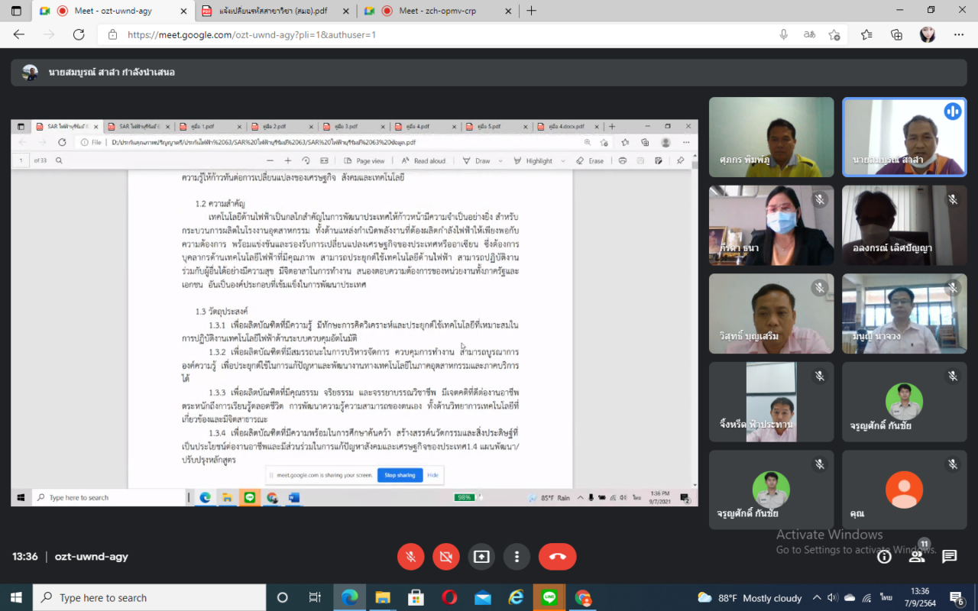Click the meet.google.com address bar
The height and width of the screenshot is (611, 978).
(x=443, y=34)
